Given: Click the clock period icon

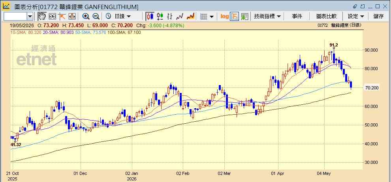Looking at the screenshot, I should point(108,17).
